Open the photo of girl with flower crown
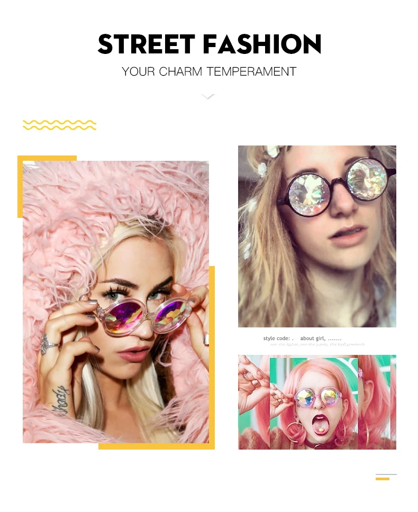The width and height of the screenshot is (418, 512). (317, 236)
